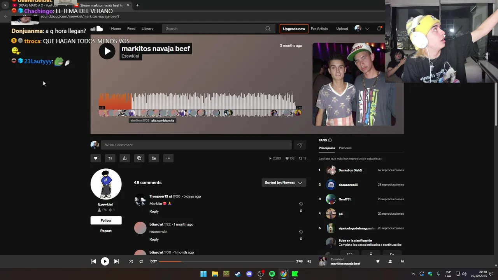The width and height of the screenshot is (498, 280).
Task: Switch to the Primeros fans tab
Action: [345, 148]
